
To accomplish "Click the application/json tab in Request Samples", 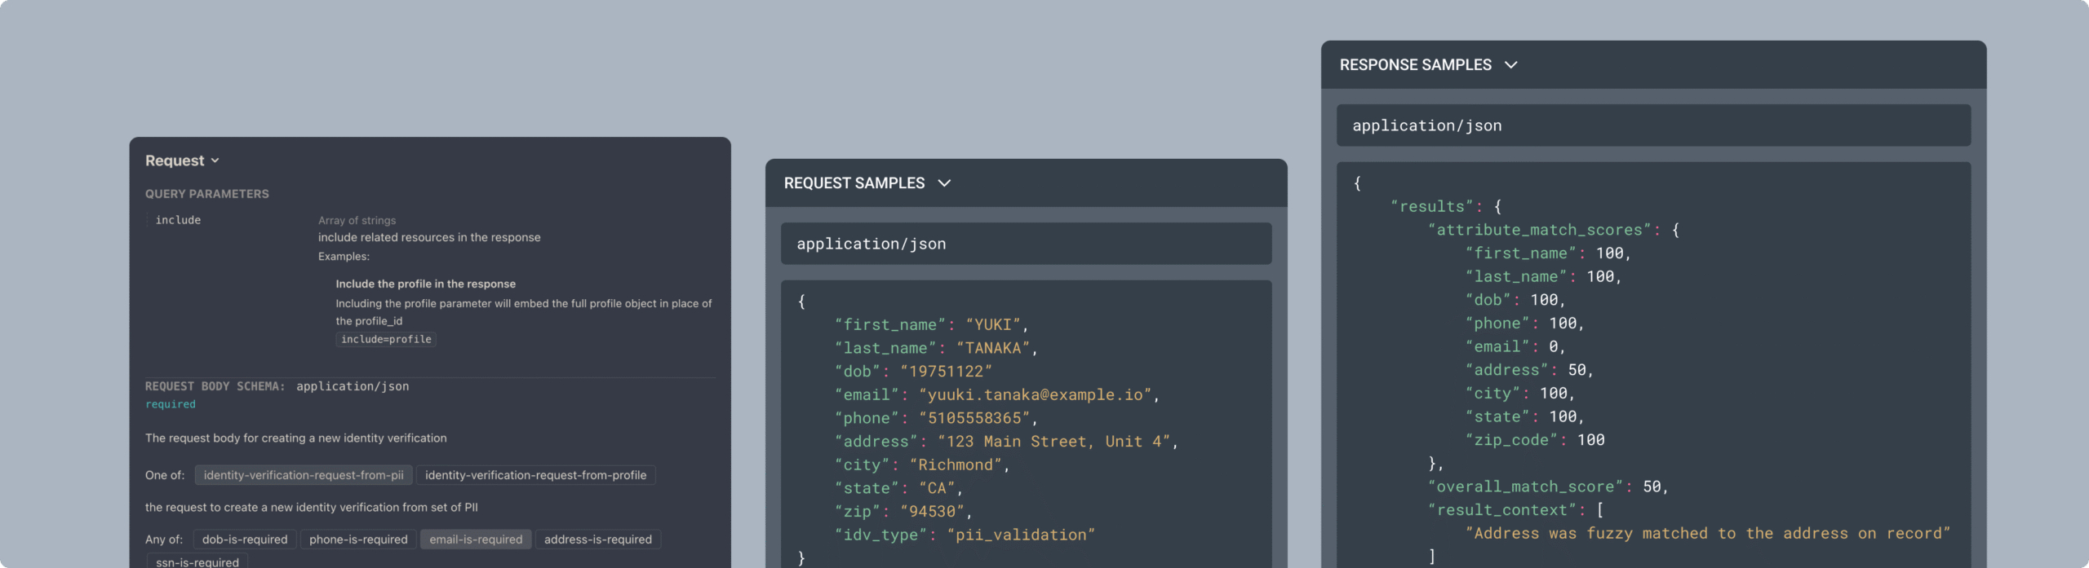I will [x=1026, y=244].
